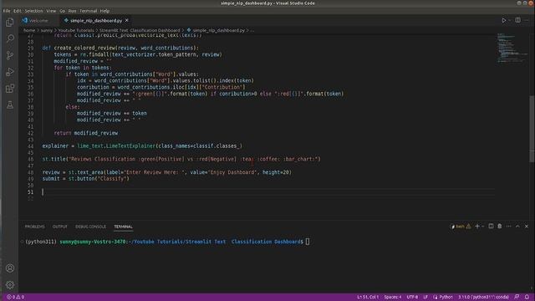Click 'Streamlit Text Classification Dashboard' breadcrumb

(140, 30)
